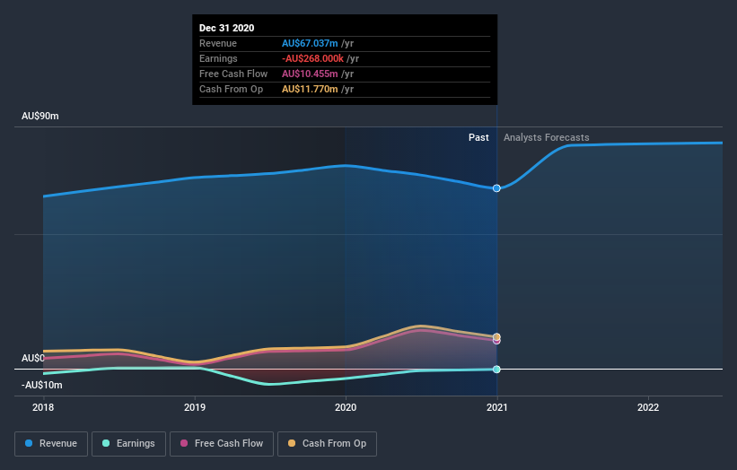Click the 2019 x-axis label
This screenshot has width=737, height=470.
(195, 407)
